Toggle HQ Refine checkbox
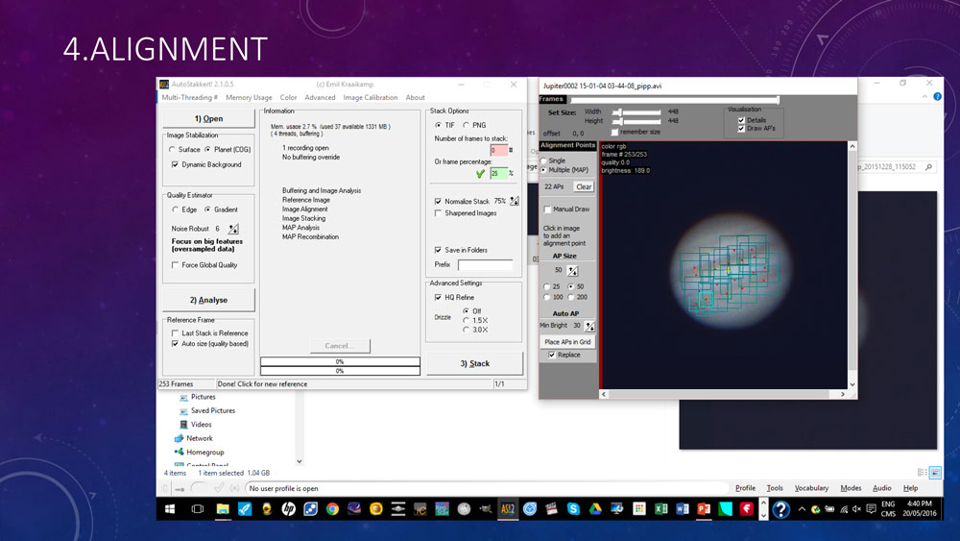Image resolution: width=960 pixels, height=541 pixels. point(439,297)
